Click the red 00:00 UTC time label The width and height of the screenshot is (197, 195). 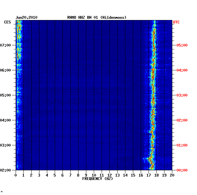(182, 170)
